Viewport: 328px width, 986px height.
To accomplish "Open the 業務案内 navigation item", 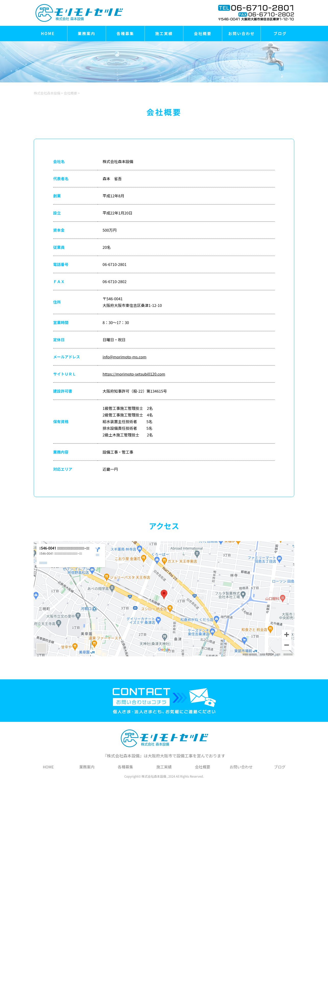I will click(x=87, y=34).
